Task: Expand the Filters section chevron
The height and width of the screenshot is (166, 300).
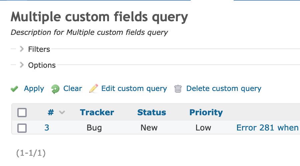Action: [x=22, y=49]
